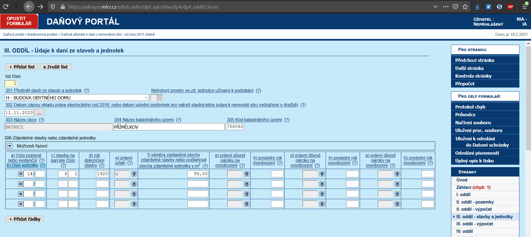Open Protokol chyb from sidebar
531x237 pixels.
click(470, 107)
